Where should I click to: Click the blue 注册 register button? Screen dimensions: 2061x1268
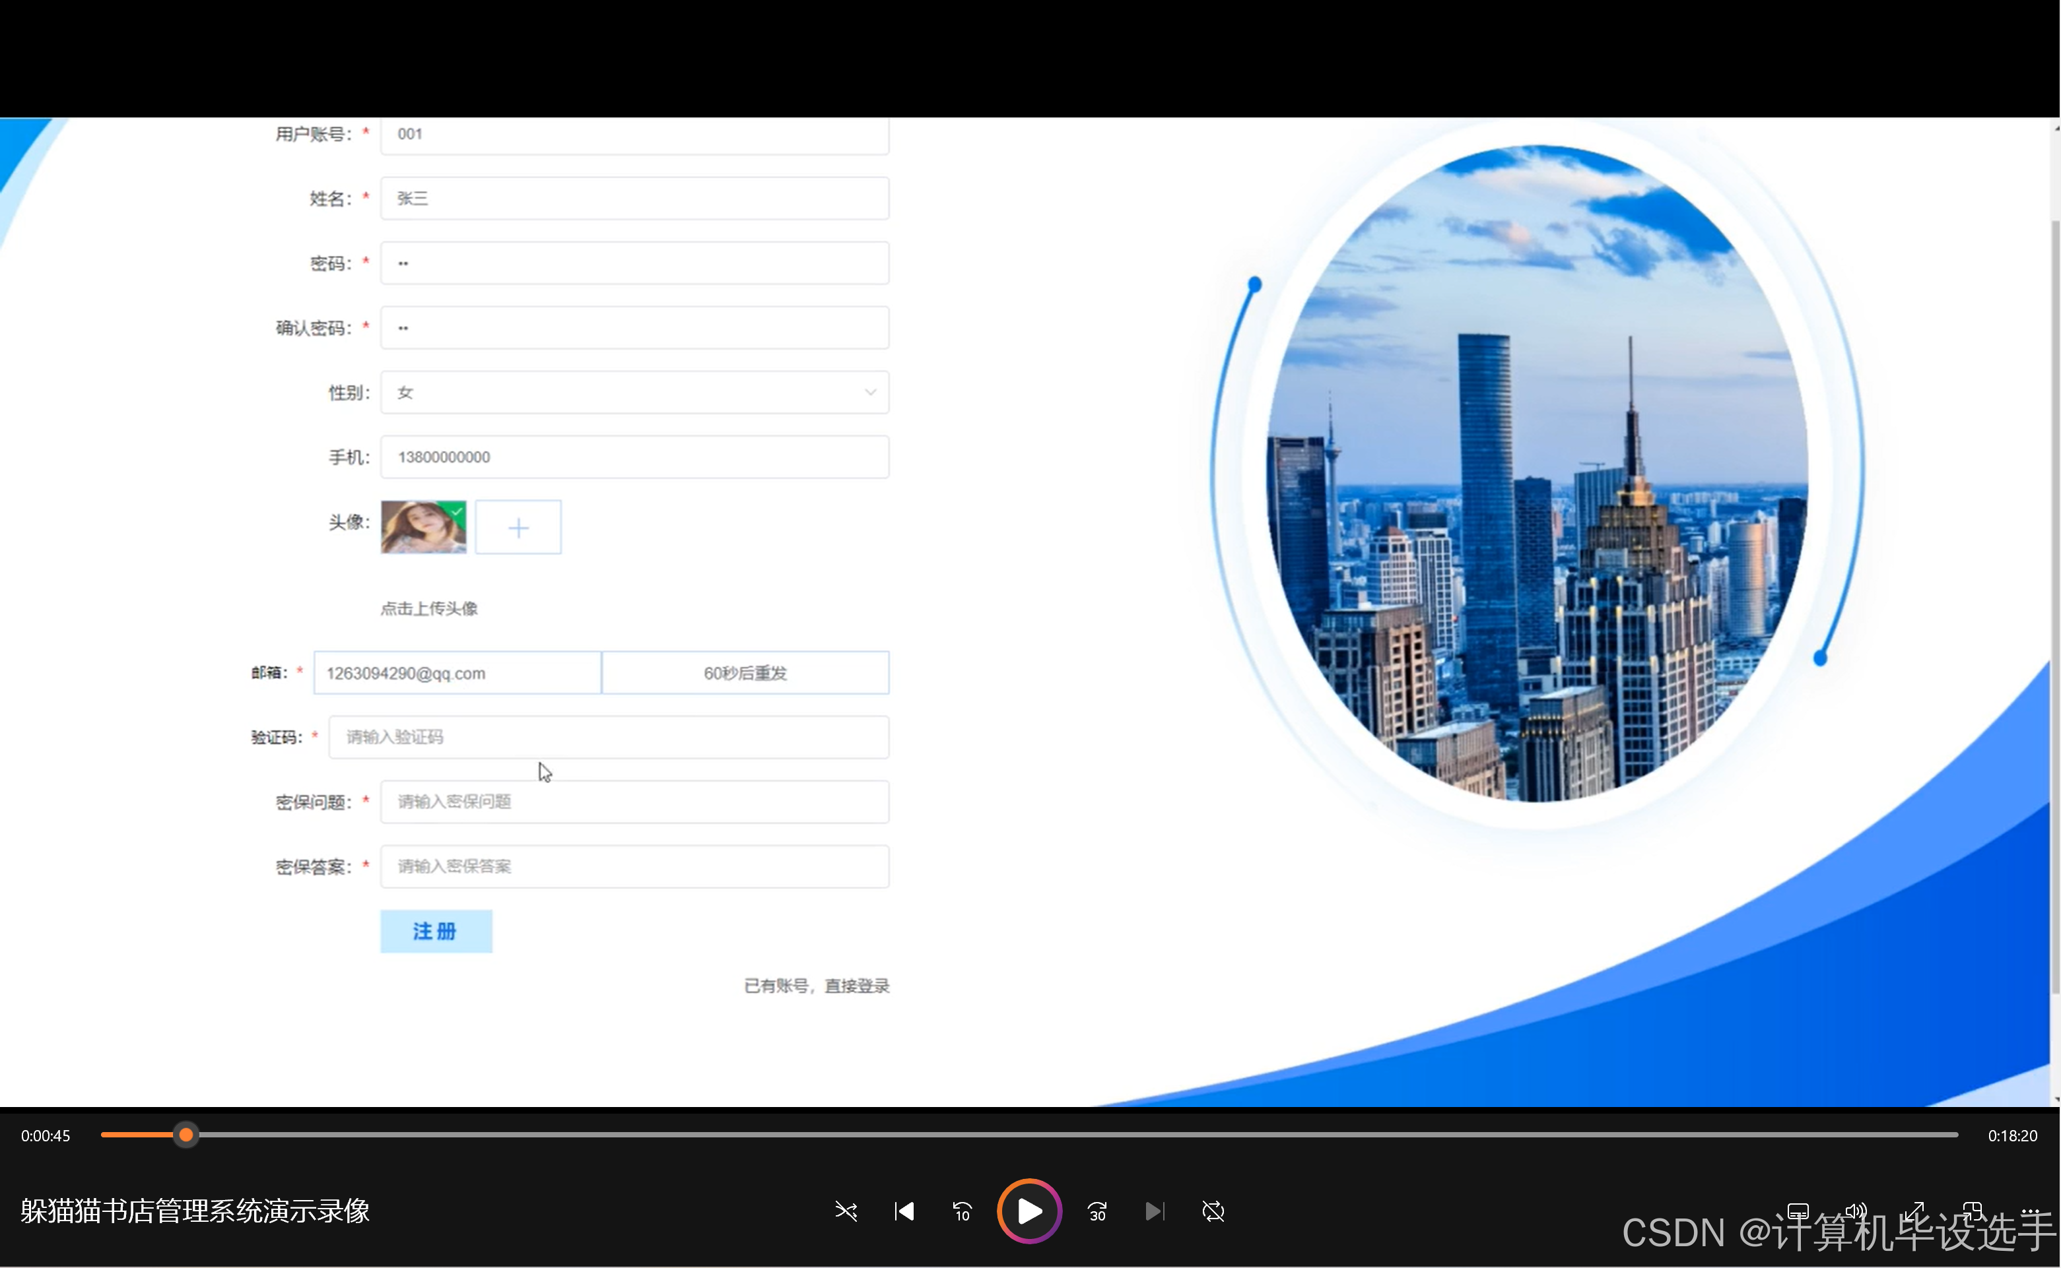tap(436, 931)
